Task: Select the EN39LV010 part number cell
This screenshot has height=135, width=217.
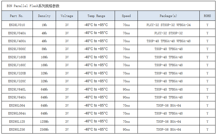Action: click(x=17, y=25)
